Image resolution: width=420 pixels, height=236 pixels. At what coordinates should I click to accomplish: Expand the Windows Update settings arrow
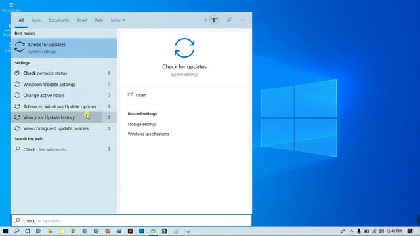click(109, 85)
